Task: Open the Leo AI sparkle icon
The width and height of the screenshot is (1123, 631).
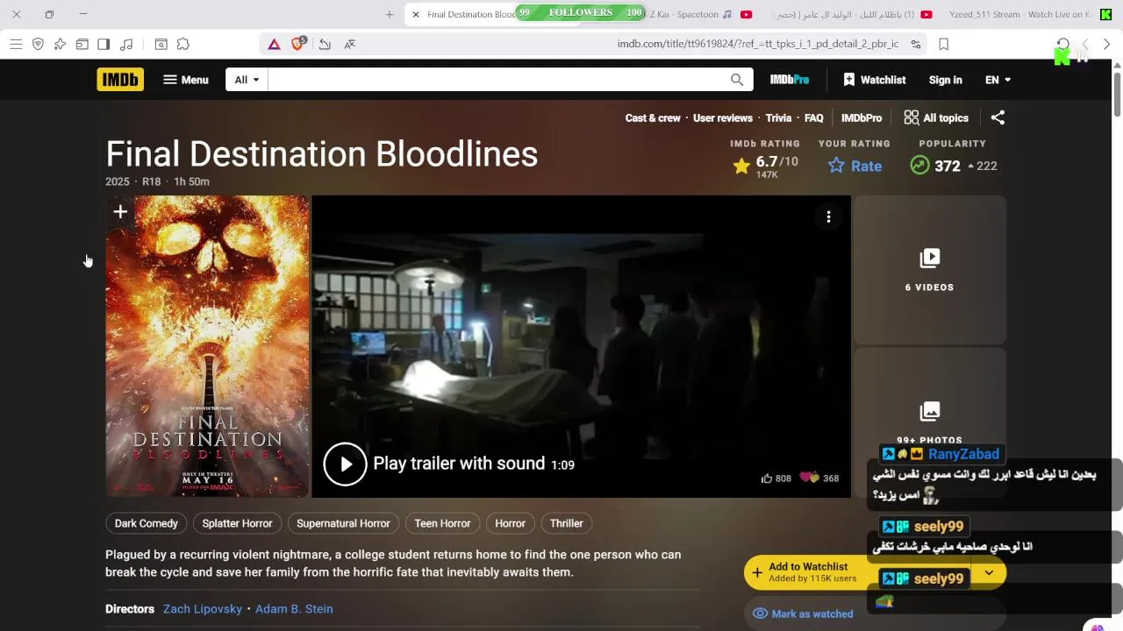Action: point(60,44)
